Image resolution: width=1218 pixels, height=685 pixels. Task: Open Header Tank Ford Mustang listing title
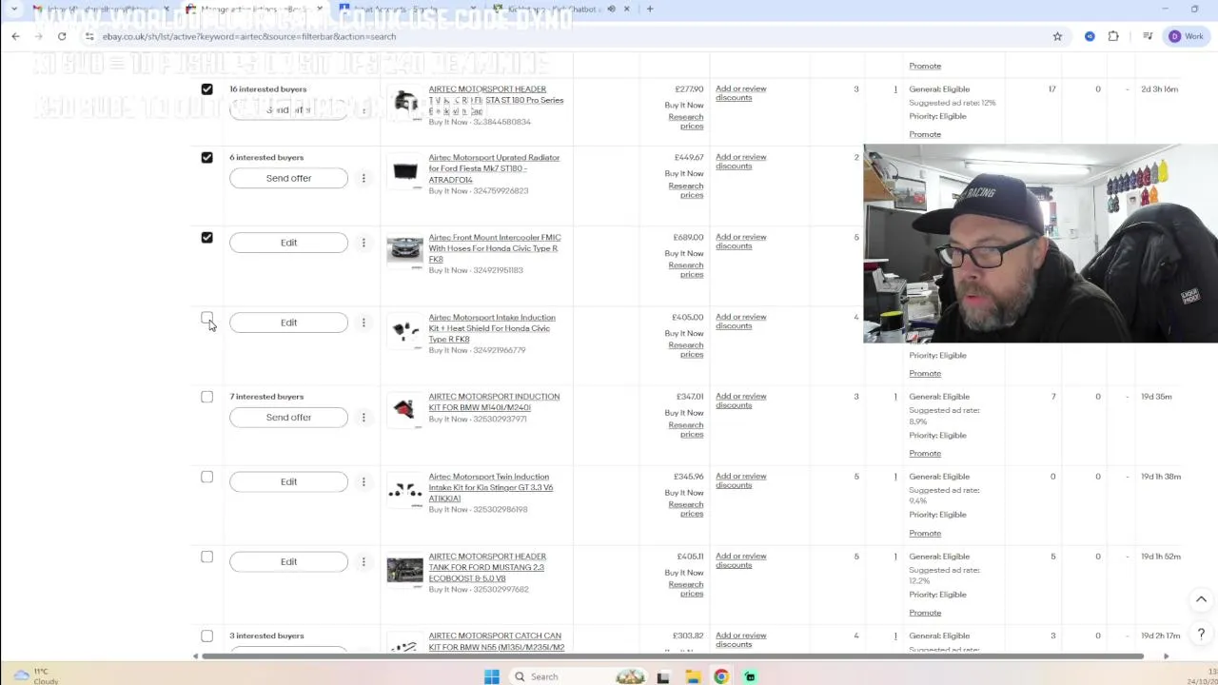point(486,567)
